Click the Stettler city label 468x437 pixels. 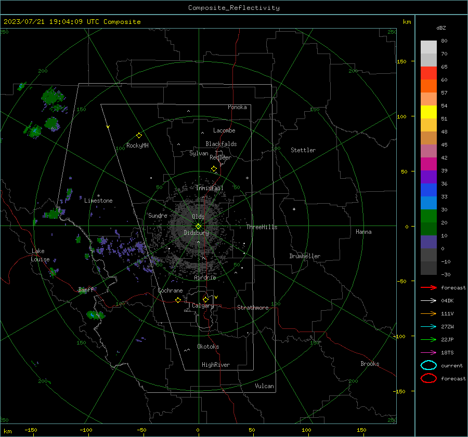pyautogui.click(x=303, y=150)
